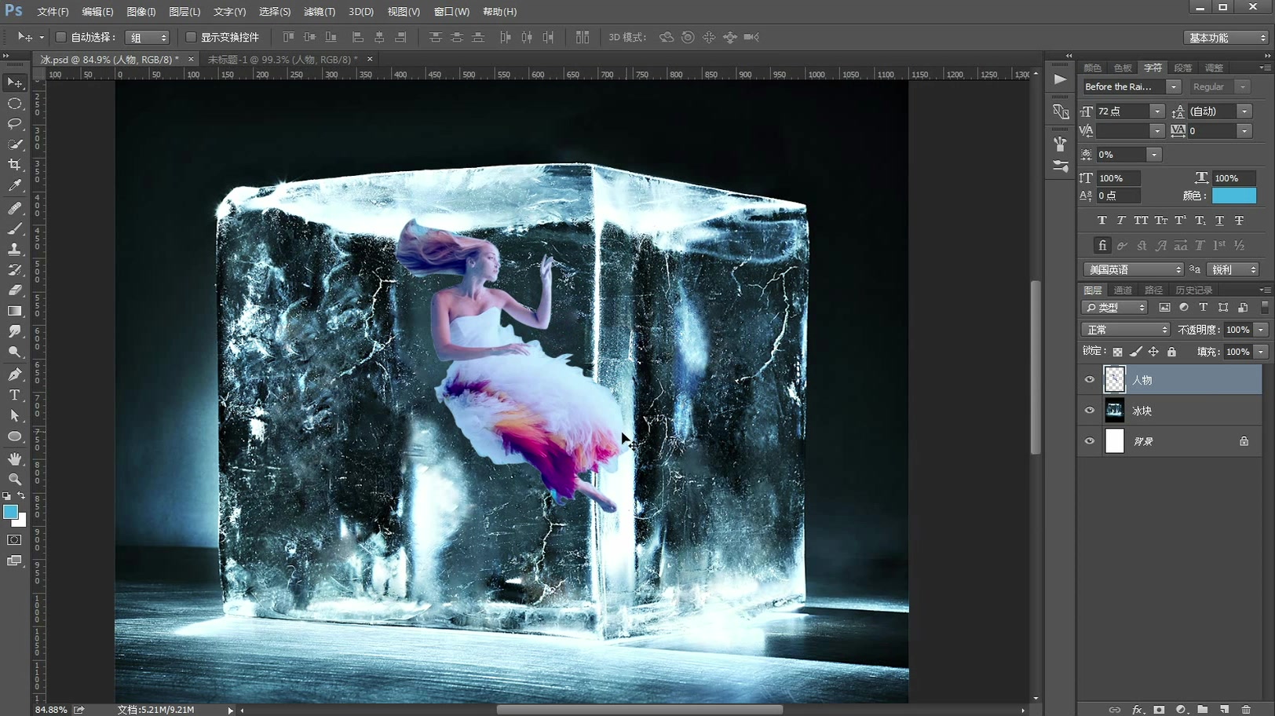
Task: Select the Lasso tool
Action: tap(15, 124)
